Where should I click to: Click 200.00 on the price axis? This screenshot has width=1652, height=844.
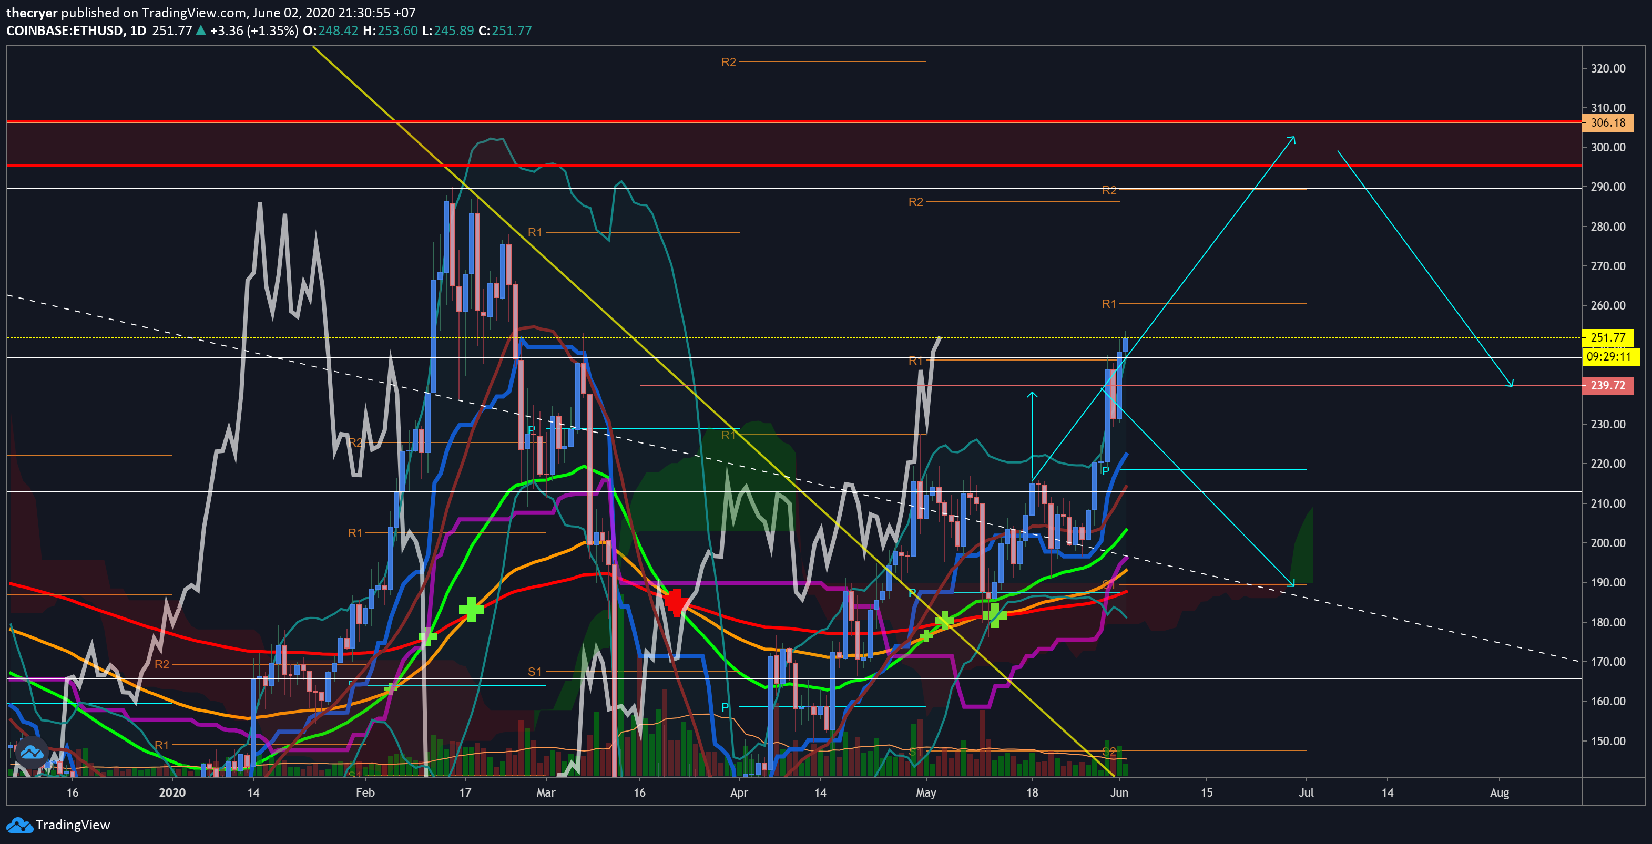1608,542
